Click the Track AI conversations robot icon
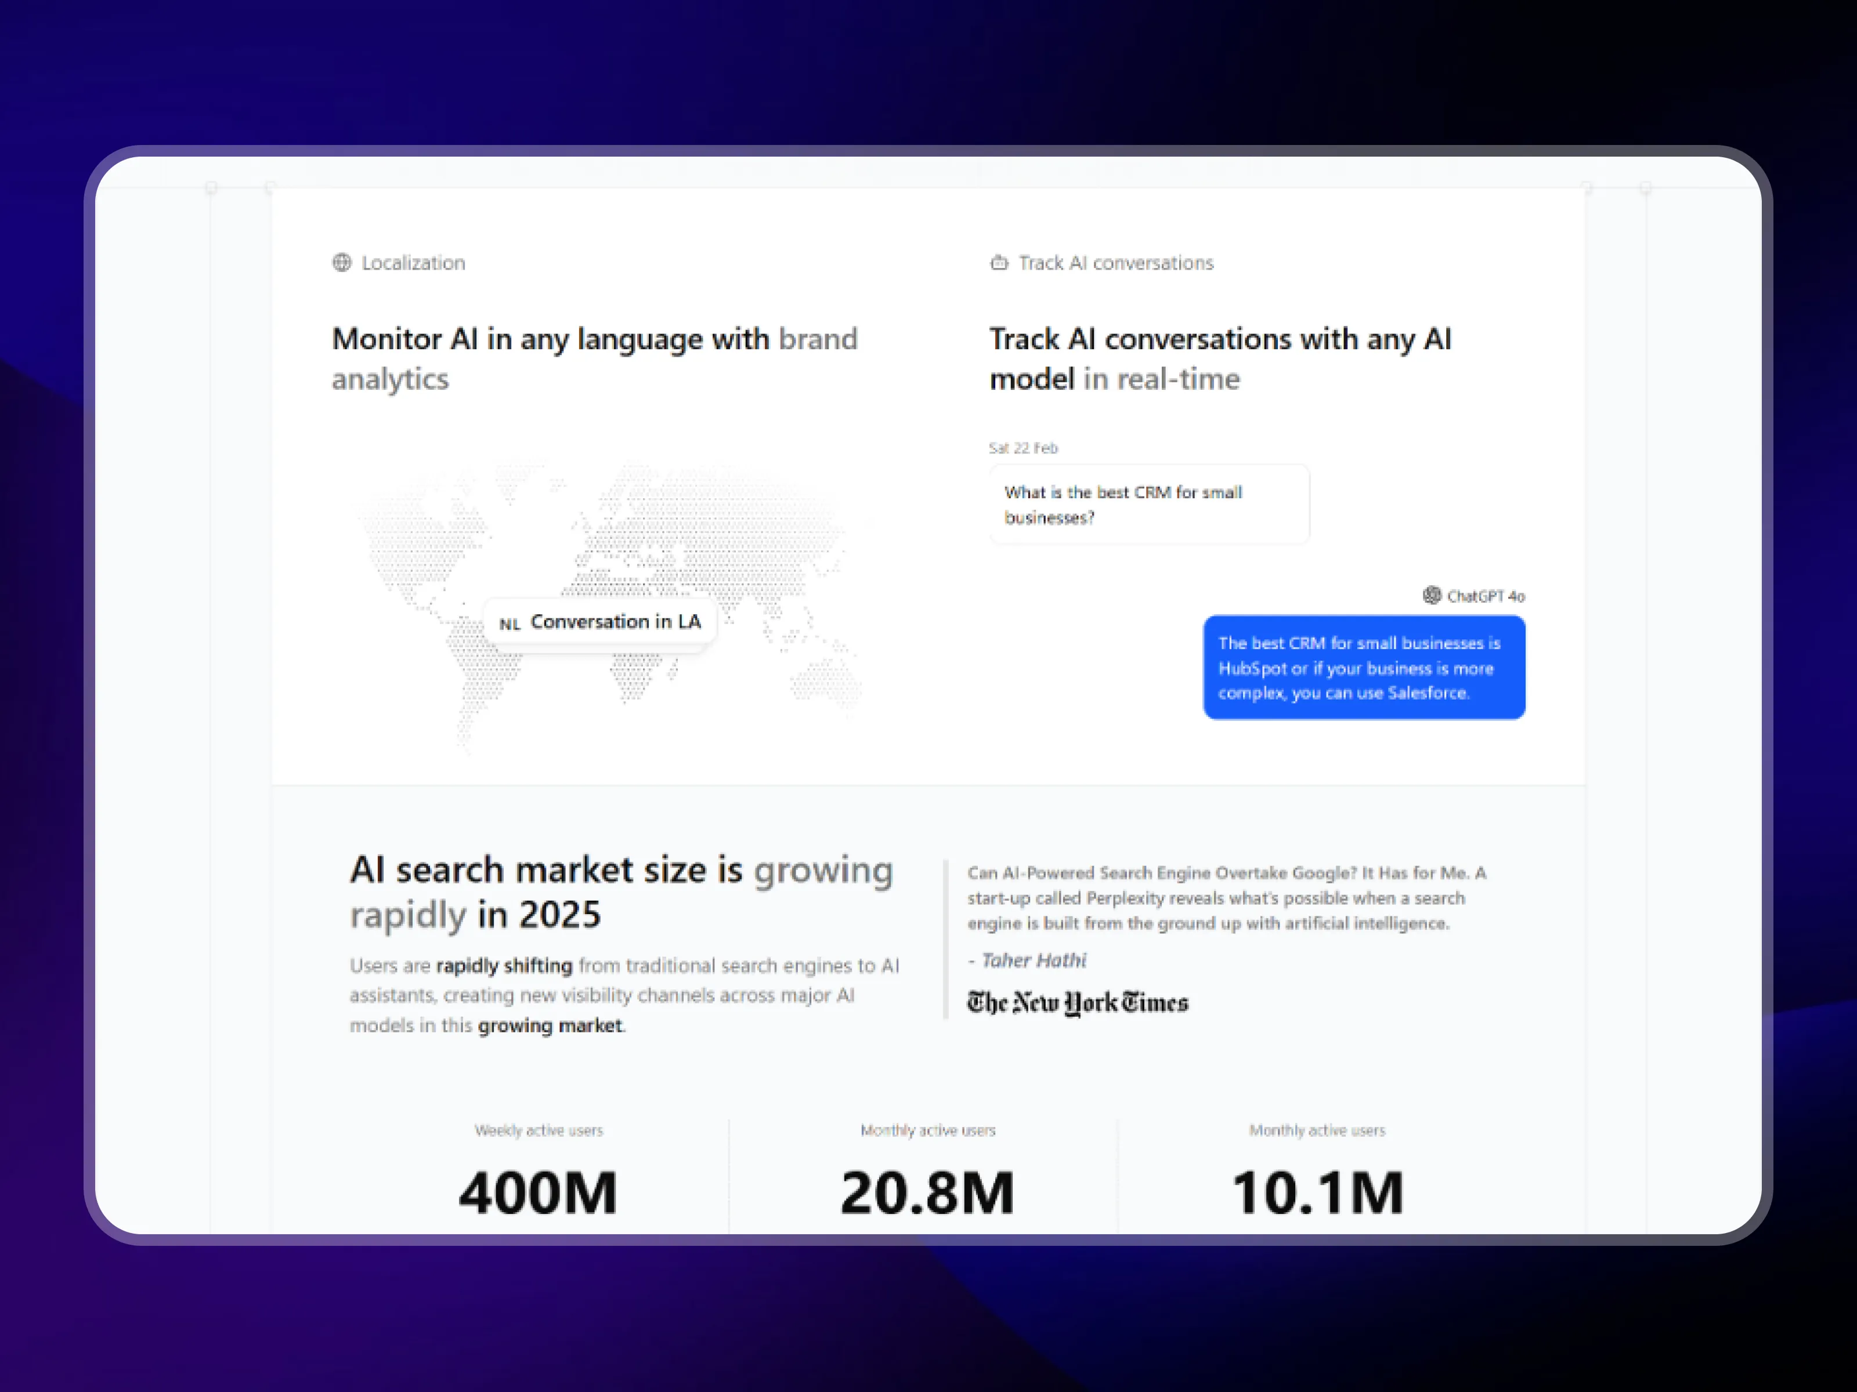The height and width of the screenshot is (1392, 1857). (998, 263)
